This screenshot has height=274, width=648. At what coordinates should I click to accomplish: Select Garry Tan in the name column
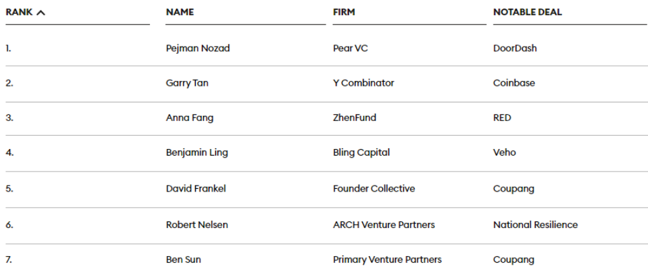(187, 83)
